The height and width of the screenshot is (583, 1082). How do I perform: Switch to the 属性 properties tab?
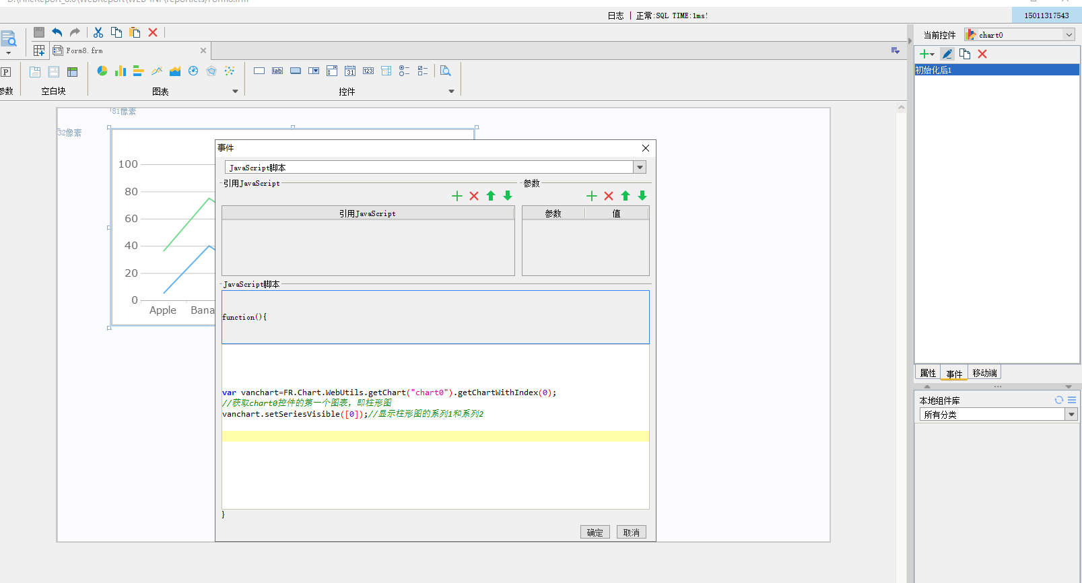(x=928, y=373)
